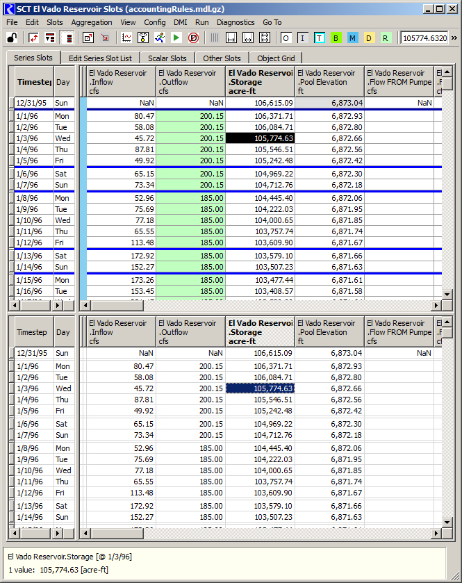This screenshot has width=462, height=583.
Task: Switch to the Scalar Slots tab
Action: pos(167,58)
